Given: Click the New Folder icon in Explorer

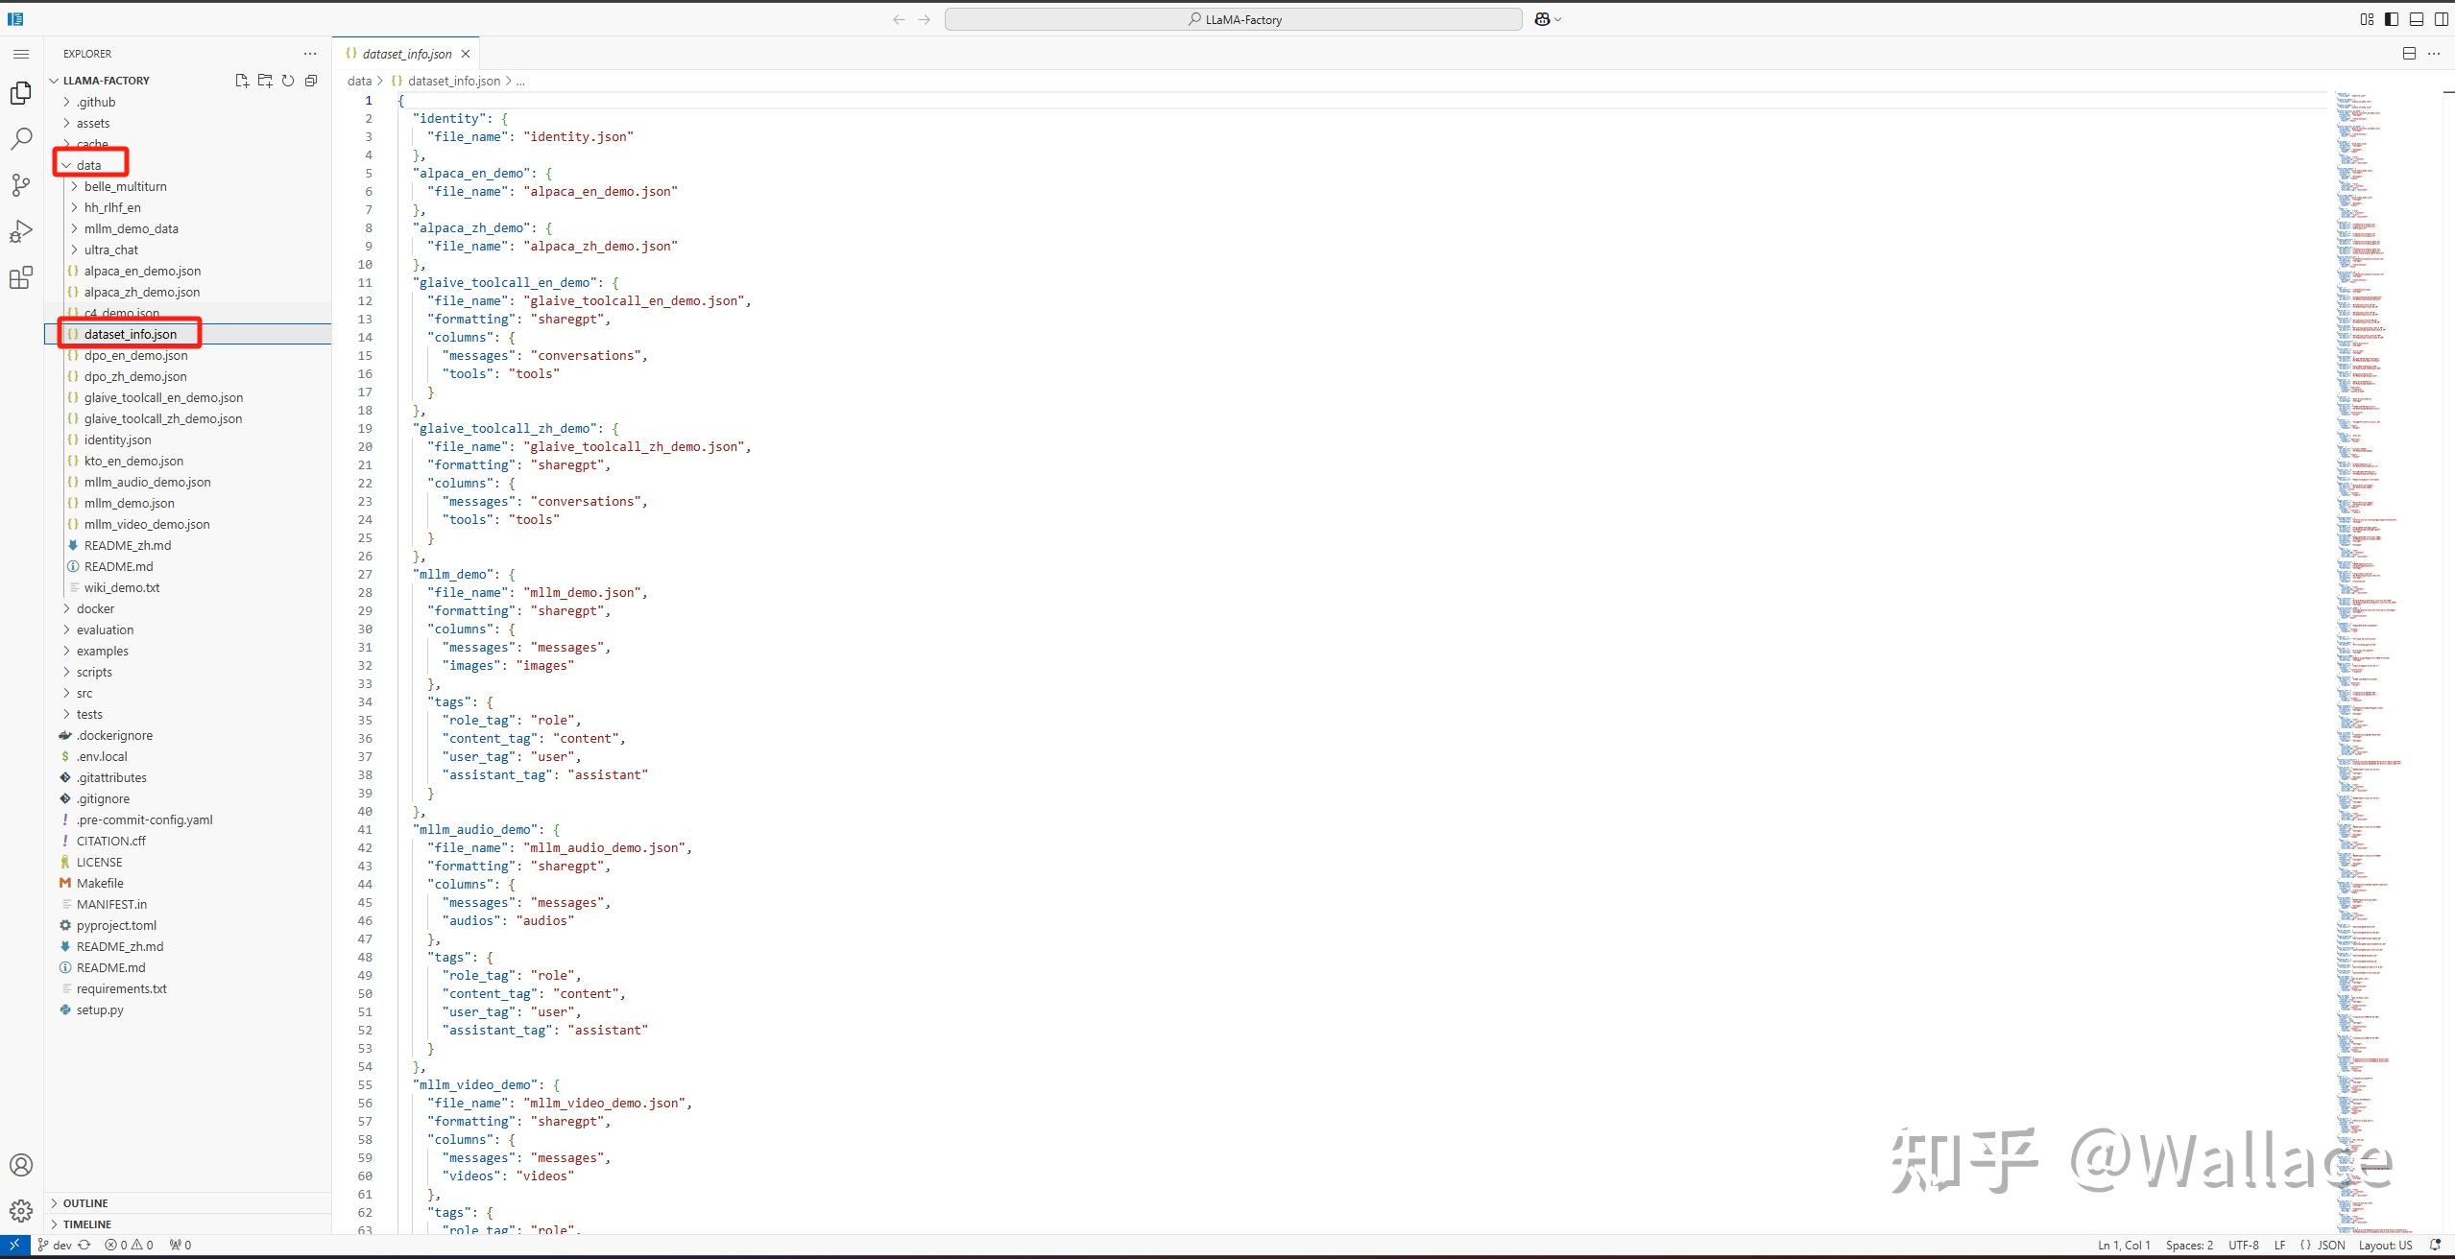Looking at the screenshot, I should pyautogui.click(x=265, y=81).
